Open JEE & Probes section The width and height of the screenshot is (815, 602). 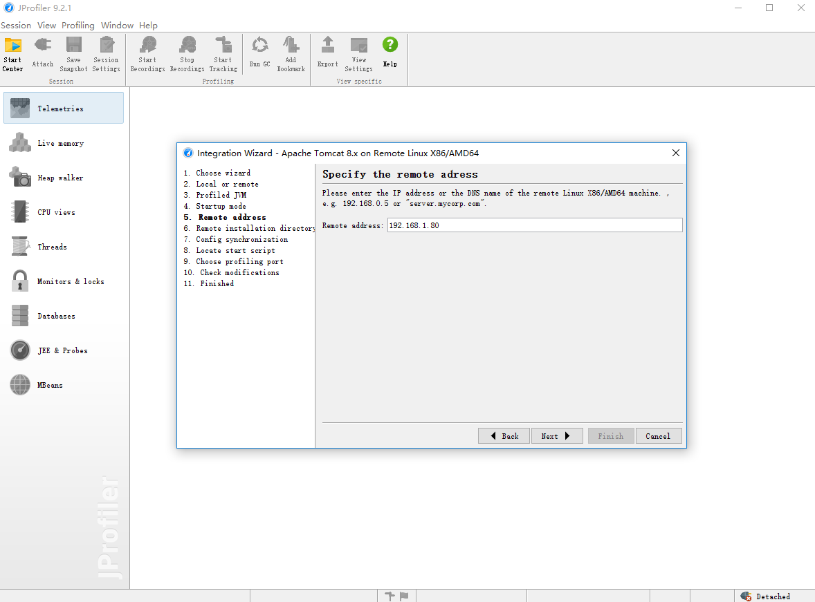64,350
